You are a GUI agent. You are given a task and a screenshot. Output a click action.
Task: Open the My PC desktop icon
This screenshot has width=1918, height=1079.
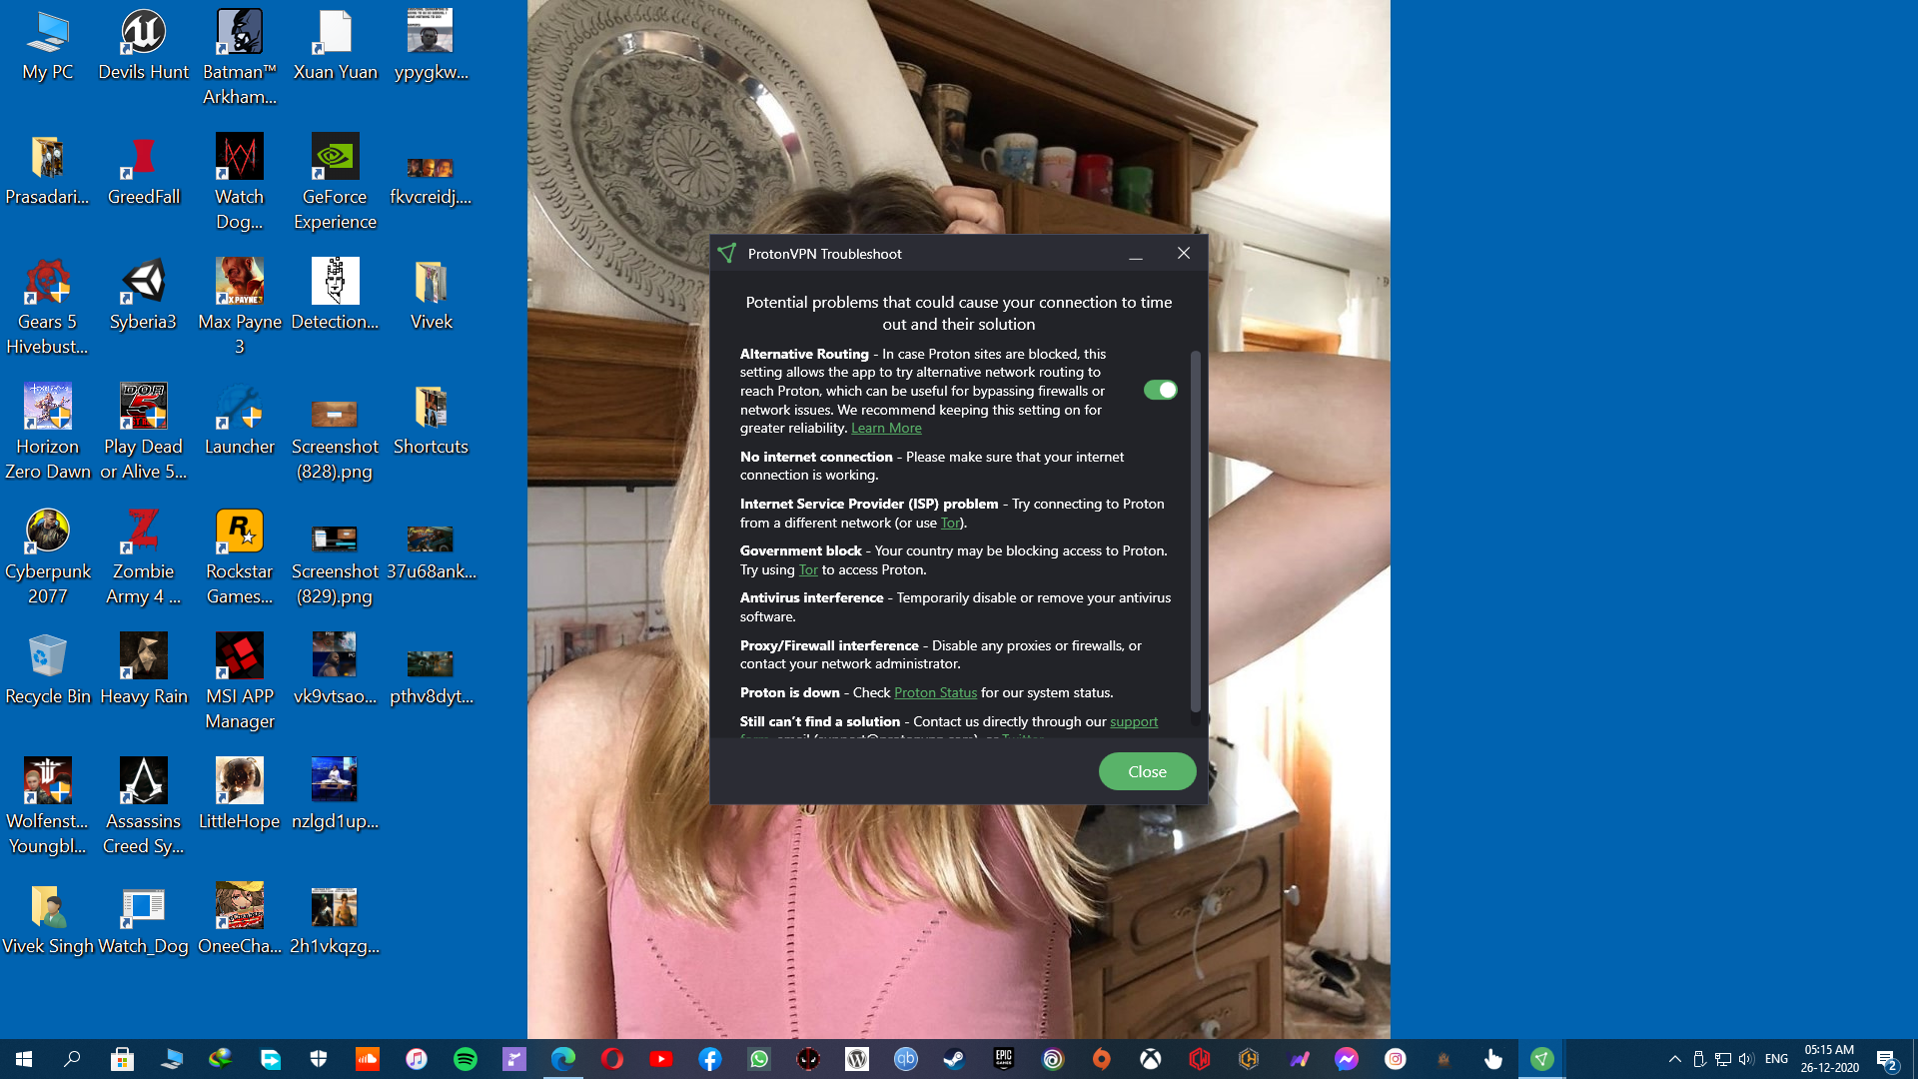point(48,46)
